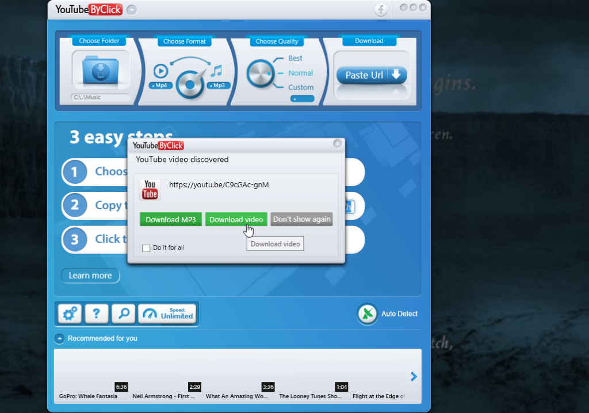
Task: Click the Speed Unlimited gauge button
Action: click(167, 314)
